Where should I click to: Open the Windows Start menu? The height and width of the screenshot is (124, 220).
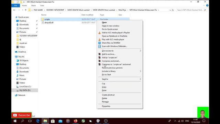point(15,121)
